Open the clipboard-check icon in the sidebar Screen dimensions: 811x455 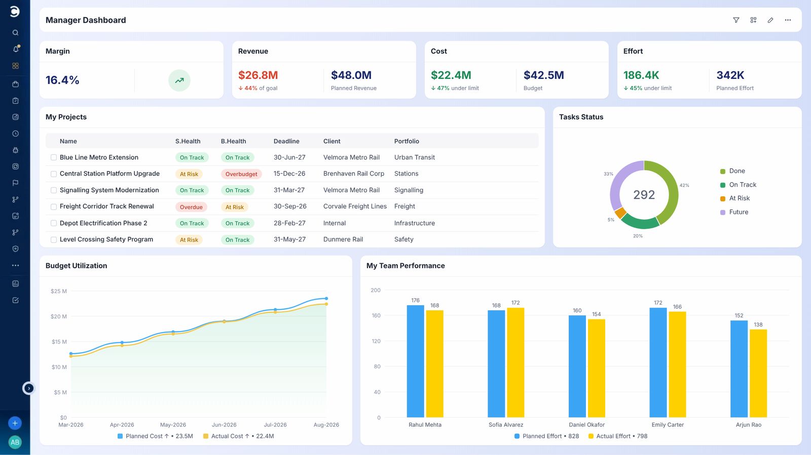click(x=15, y=101)
